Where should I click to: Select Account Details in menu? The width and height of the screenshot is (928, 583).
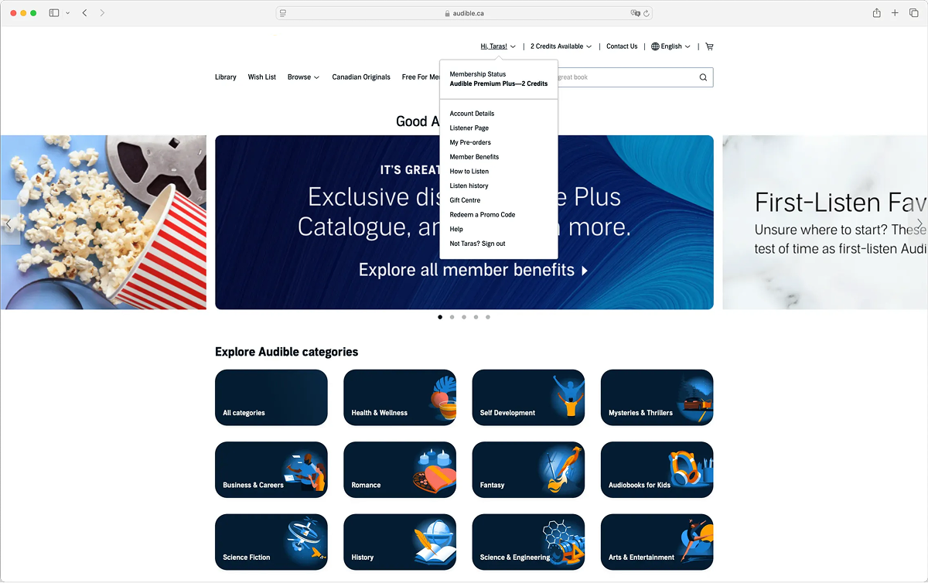(472, 114)
